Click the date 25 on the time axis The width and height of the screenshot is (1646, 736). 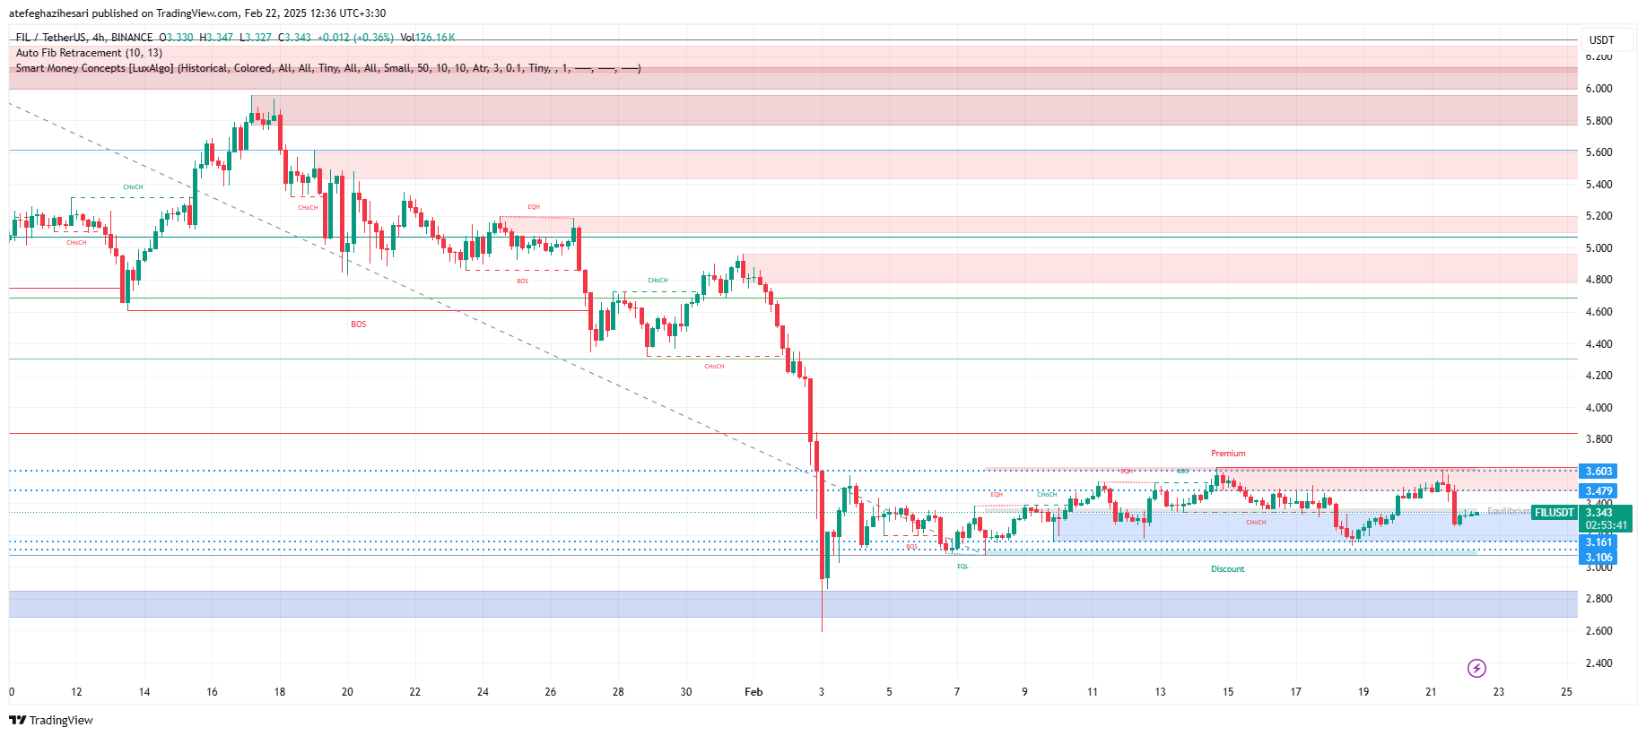tap(1566, 692)
